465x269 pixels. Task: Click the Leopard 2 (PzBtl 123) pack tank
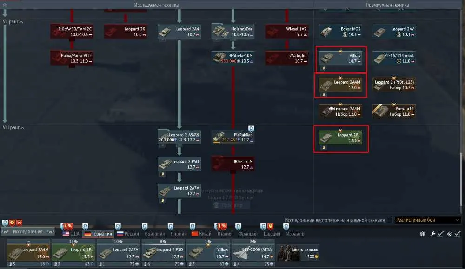tap(394, 85)
